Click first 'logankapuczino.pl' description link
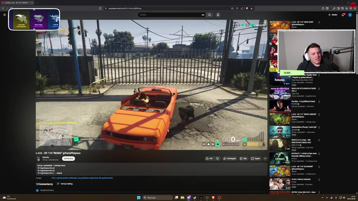The width and height of the screenshot is (358, 201). (47, 168)
